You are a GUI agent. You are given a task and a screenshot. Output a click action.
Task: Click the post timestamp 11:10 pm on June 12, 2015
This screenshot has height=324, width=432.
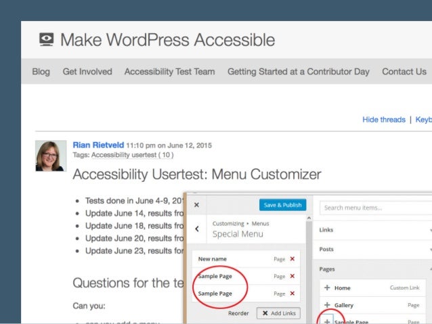(x=169, y=145)
